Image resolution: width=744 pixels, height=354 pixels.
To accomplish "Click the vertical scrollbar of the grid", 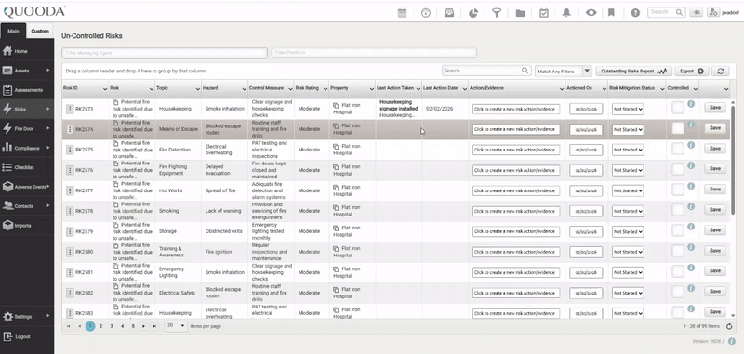I will click(733, 159).
